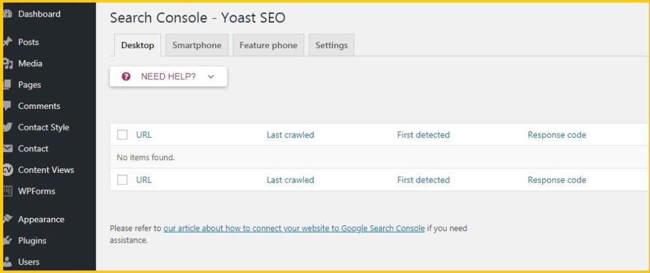This screenshot has width=650, height=273.
Task: Expand the NEED HELP? chevron
Action: 211,77
